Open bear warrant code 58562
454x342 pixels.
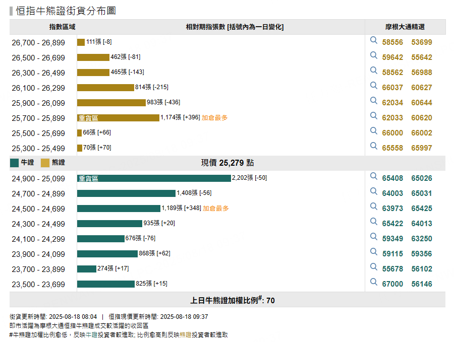[x=392, y=72]
